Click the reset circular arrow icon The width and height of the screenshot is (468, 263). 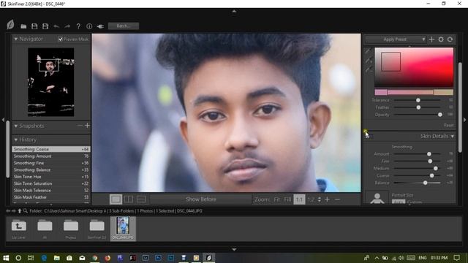coord(450,39)
